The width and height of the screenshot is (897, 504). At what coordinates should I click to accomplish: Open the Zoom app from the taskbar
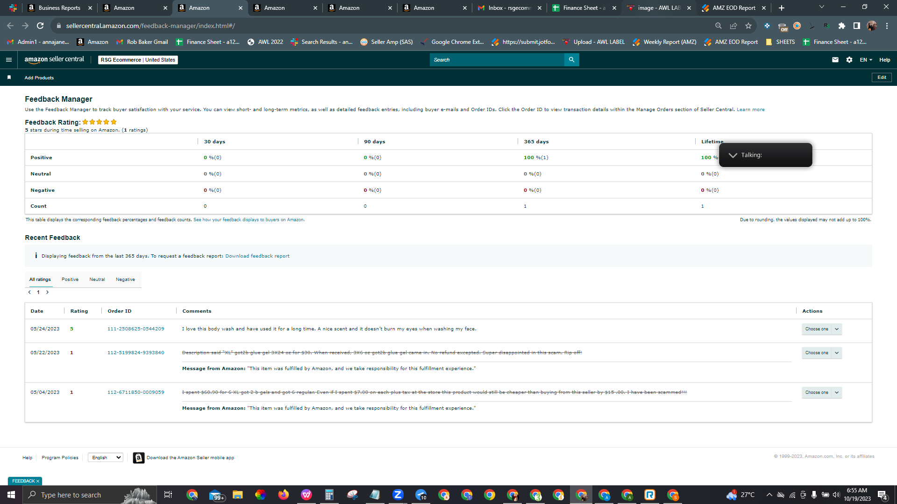(398, 495)
